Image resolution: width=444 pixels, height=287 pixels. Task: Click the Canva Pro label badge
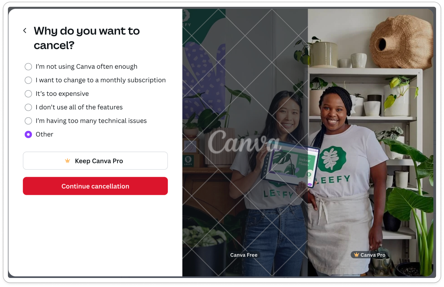click(x=370, y=255)
